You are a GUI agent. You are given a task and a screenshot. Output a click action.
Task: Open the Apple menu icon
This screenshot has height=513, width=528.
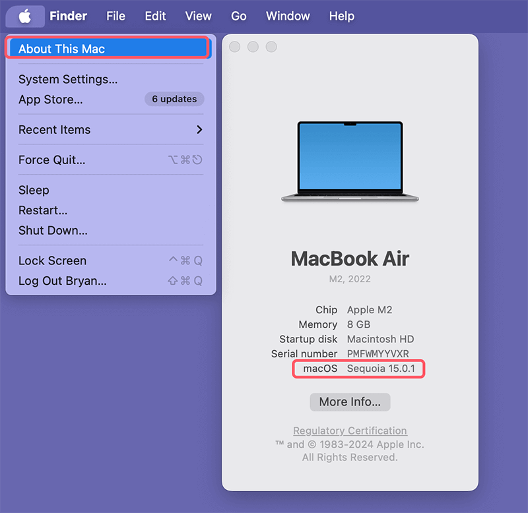click(25, 16)
